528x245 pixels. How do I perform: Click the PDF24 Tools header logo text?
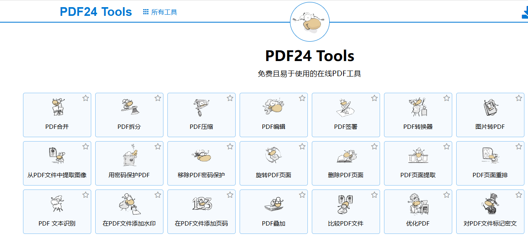pyautogui.click(x=96, y=12)
